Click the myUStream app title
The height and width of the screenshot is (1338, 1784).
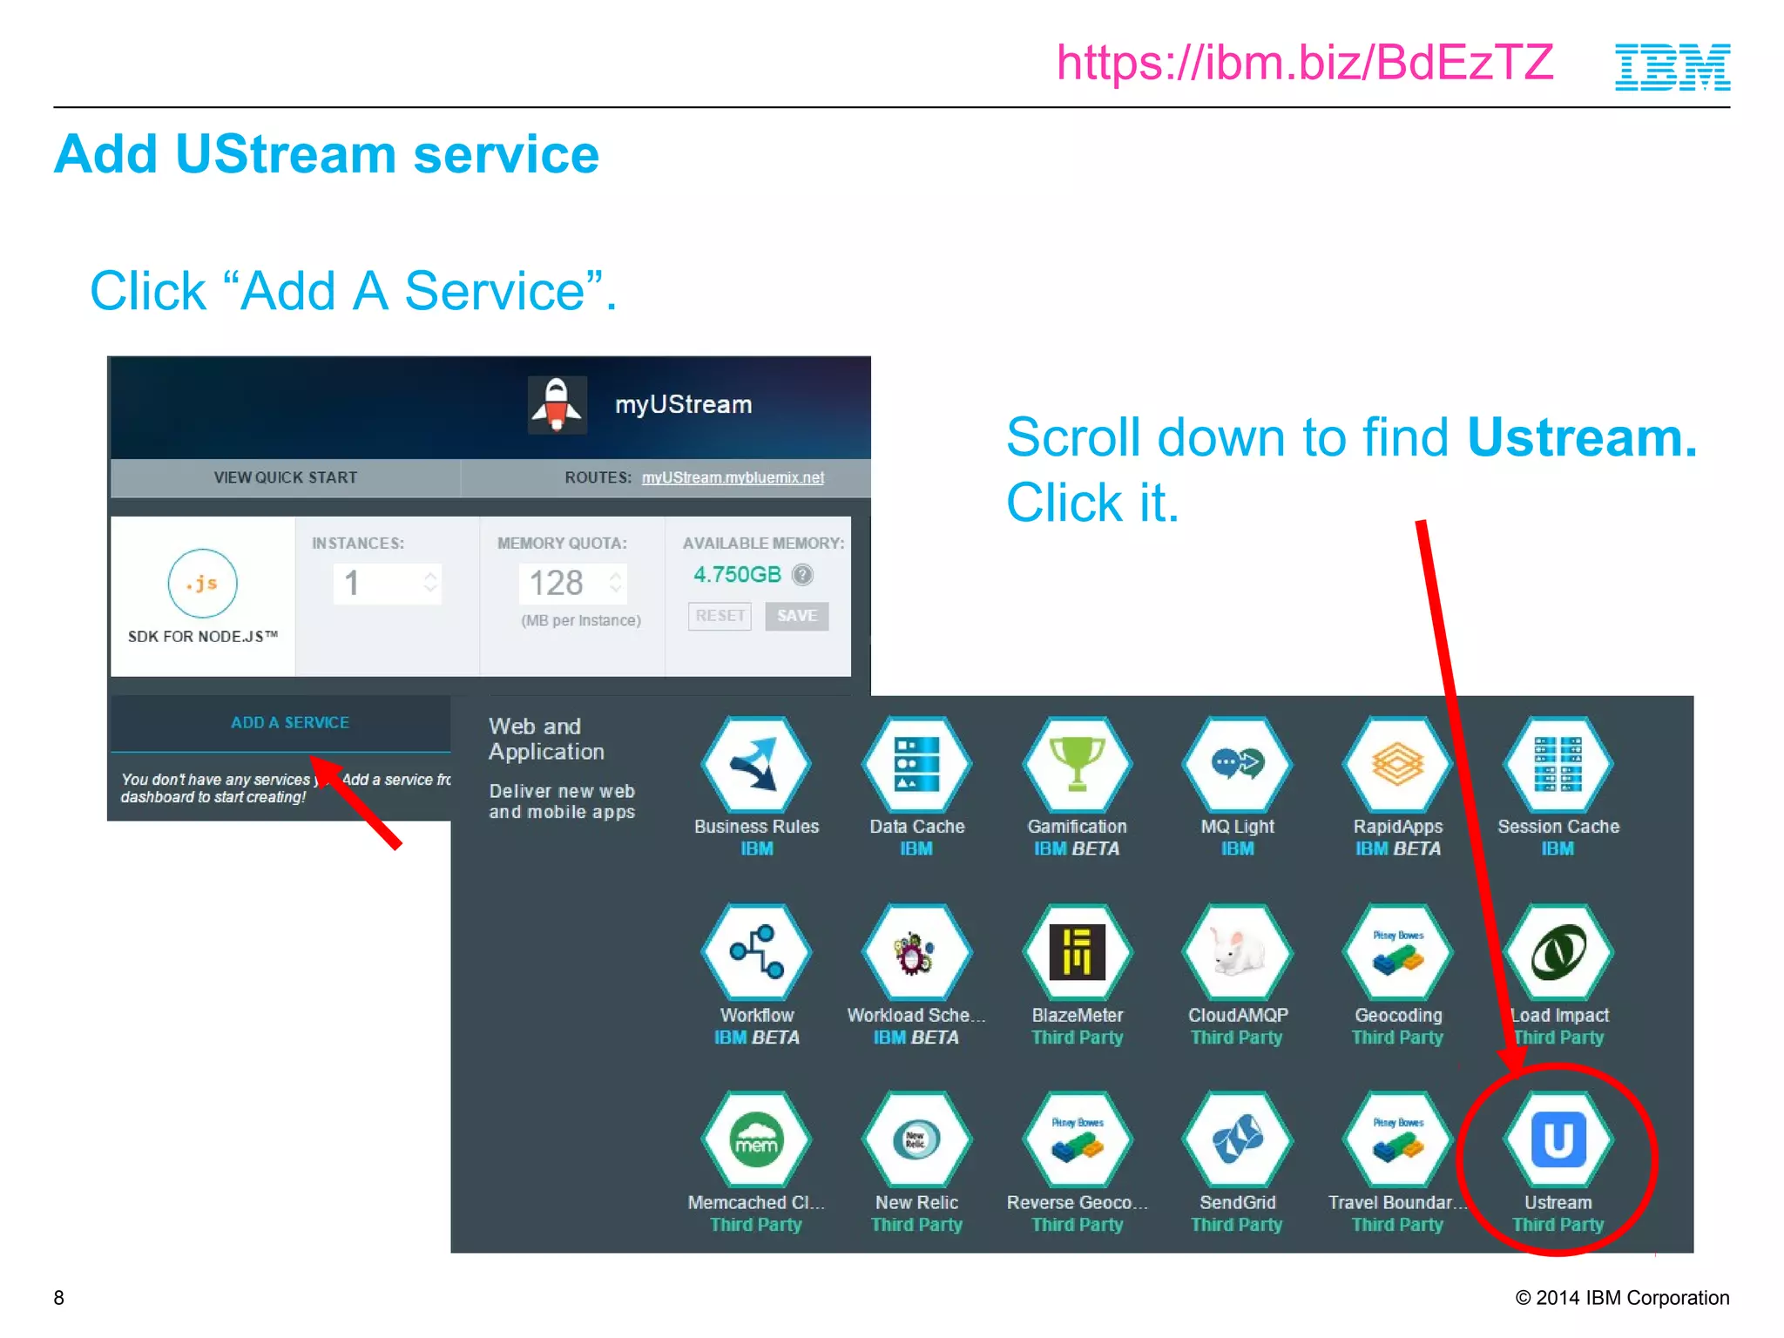pyautogui.click(x=684, y=405)
